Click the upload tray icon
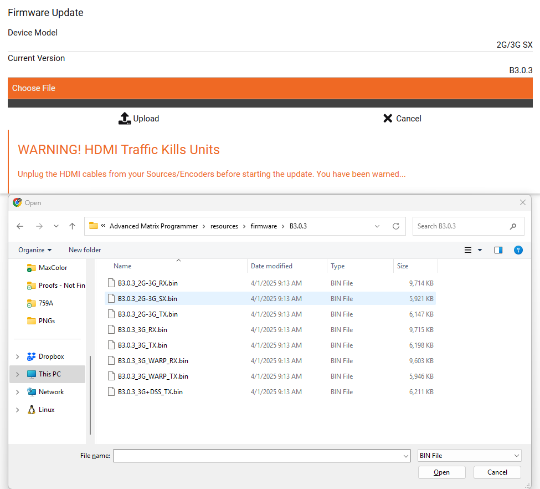Viewport: 540px width, 489px height. point(124,118)
